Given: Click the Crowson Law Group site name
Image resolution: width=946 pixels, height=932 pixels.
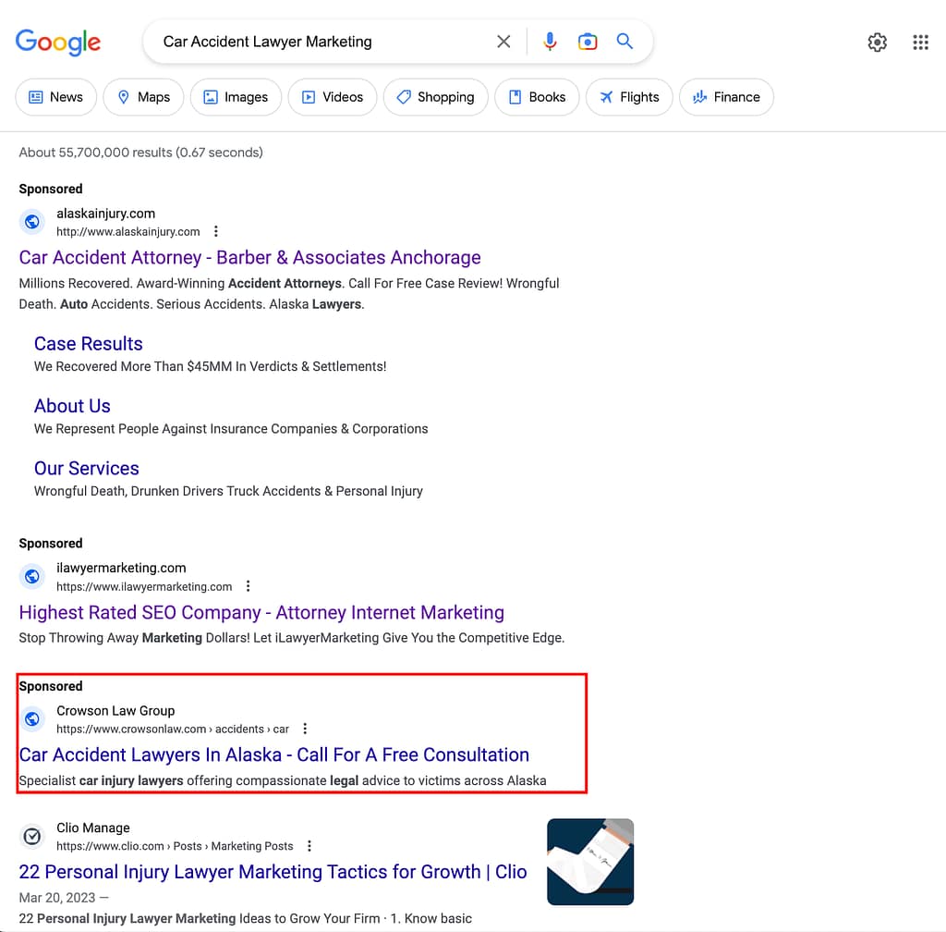Looking at the screenshot, I should [x=115, y=710].
